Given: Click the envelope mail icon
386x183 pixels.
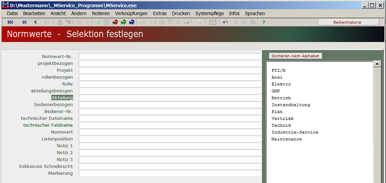Looking at the screenshot, I should [x=213, y=22].
